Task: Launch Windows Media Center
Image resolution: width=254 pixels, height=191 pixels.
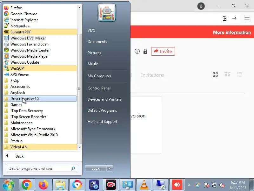Action: pyautogui.click(x=40, y=50)
